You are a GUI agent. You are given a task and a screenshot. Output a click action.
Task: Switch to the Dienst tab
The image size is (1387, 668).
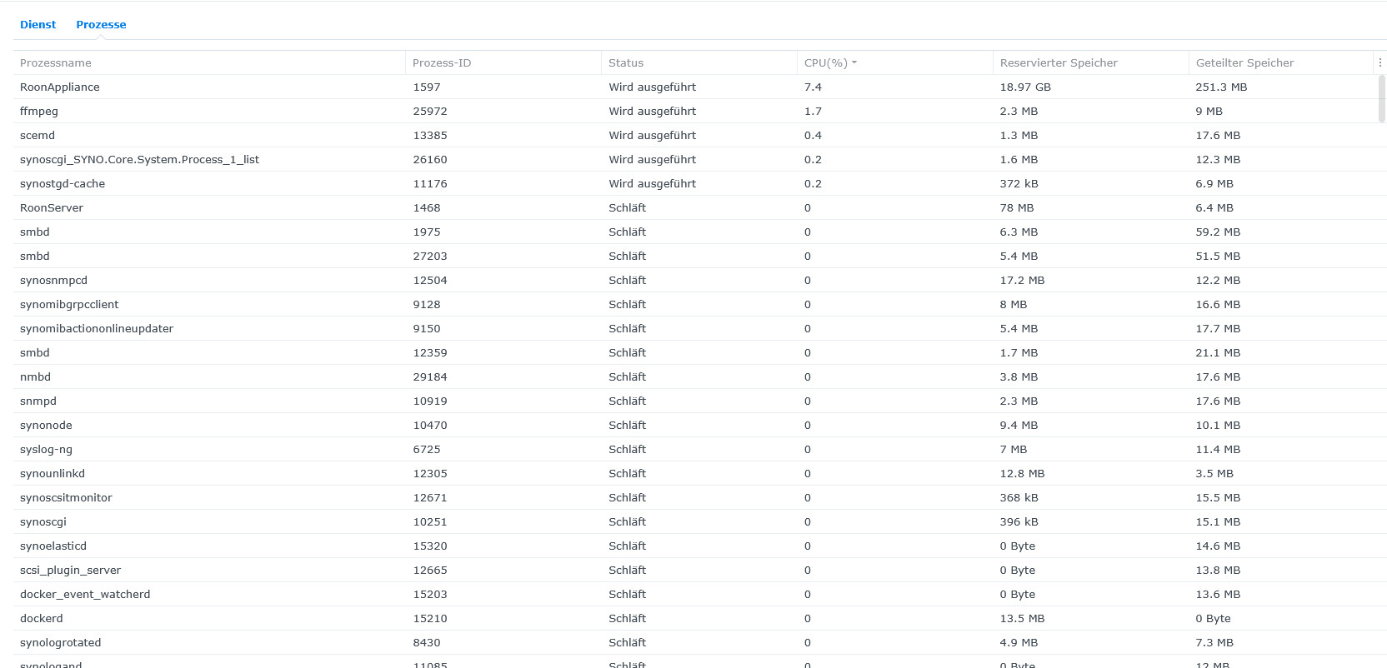pos(38,24)
